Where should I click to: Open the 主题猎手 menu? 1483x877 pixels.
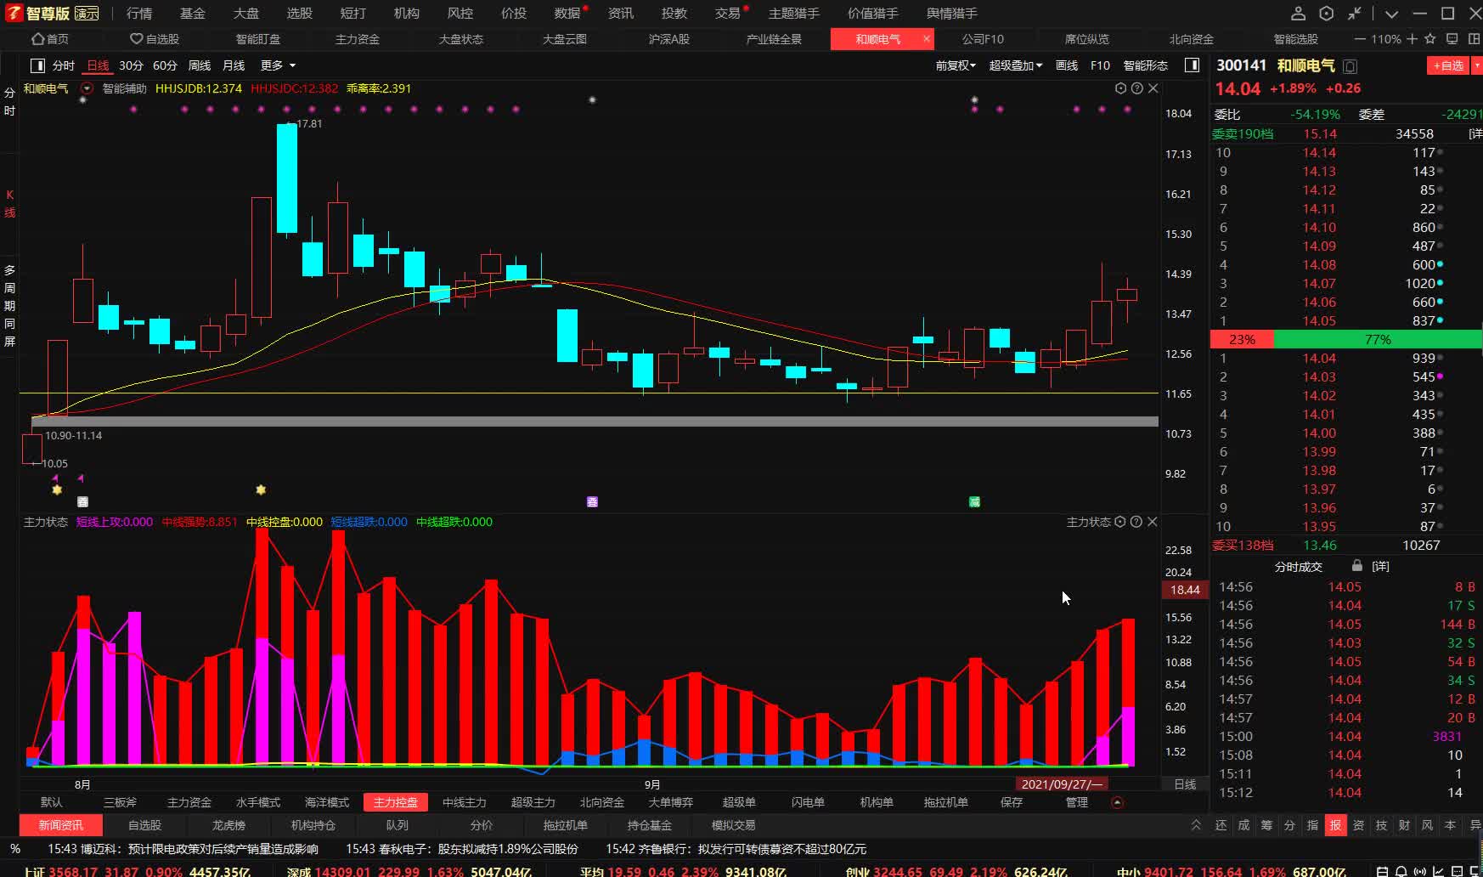pyautogui.click(x=794, y=14)
